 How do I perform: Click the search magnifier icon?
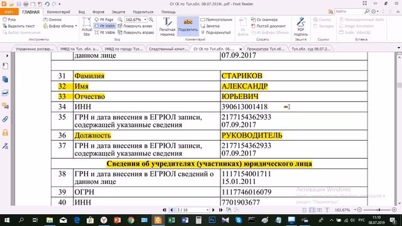pos(367,11)
